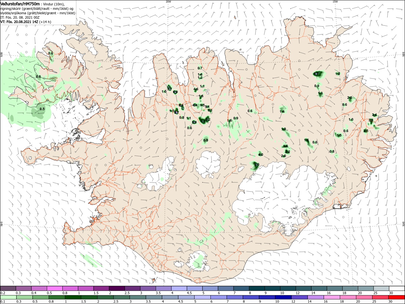Viewport: 405px width, 304px height.
Task: Click the light pink swatch between 16 and 18 in the lower legend row
Action: click(x=332, y=297)
